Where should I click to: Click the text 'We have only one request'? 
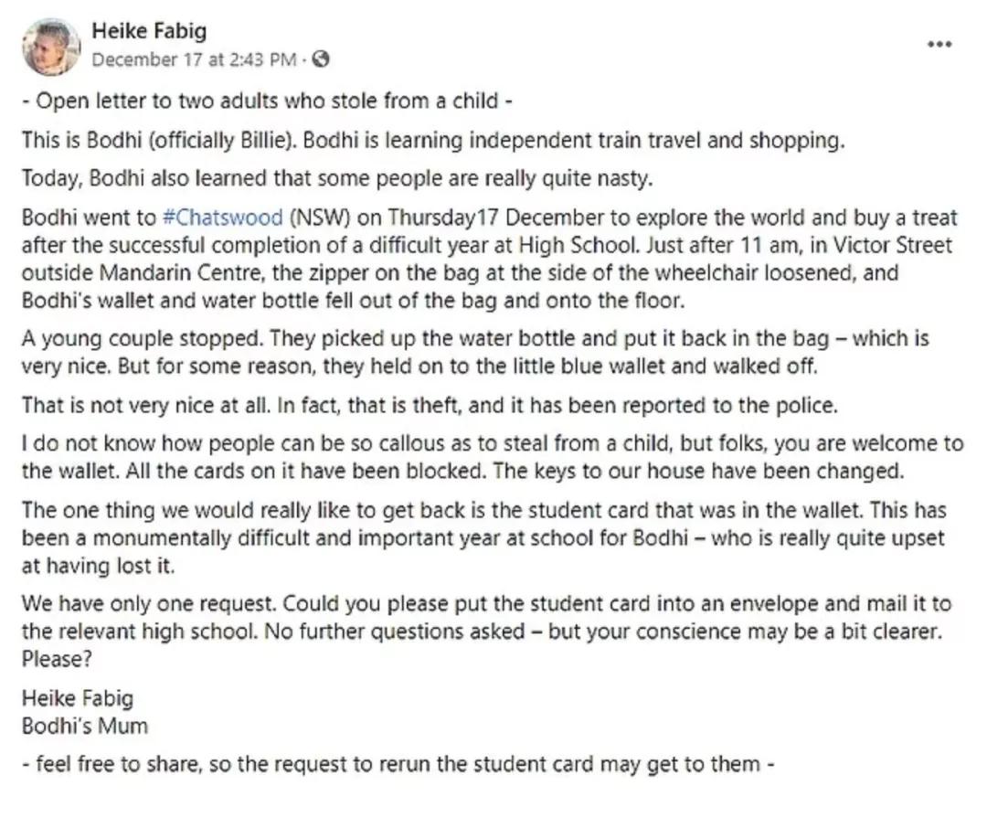(148, 605)
